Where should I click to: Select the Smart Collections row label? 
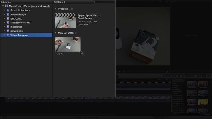pos(21,10)
